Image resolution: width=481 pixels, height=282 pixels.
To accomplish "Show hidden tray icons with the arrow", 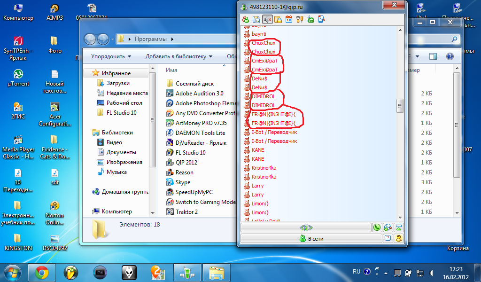I will (x=386, y=273).
